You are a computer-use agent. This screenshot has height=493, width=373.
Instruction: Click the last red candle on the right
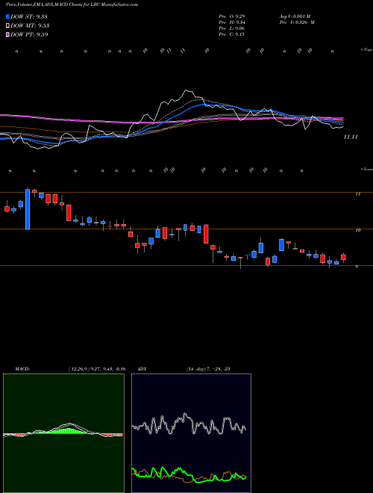tap(343, 257)
